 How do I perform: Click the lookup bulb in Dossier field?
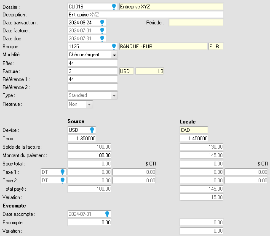(114, 7)
